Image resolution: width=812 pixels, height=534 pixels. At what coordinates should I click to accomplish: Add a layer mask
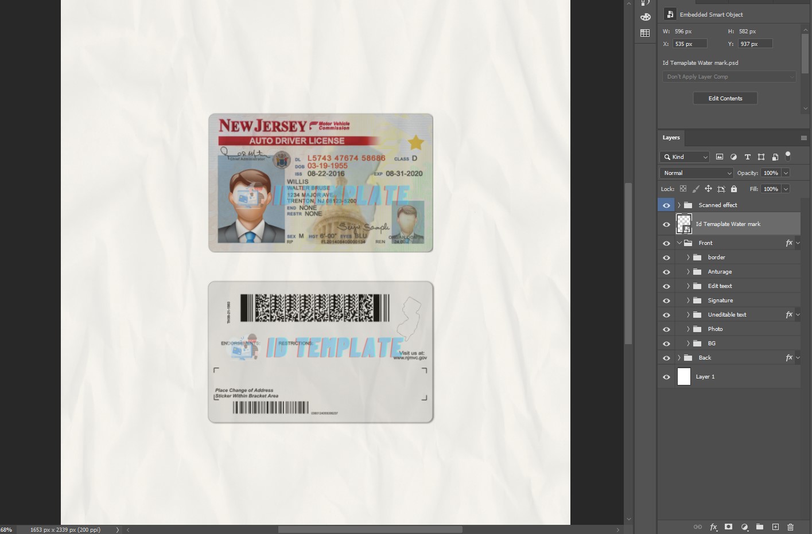tap(728, 527)
